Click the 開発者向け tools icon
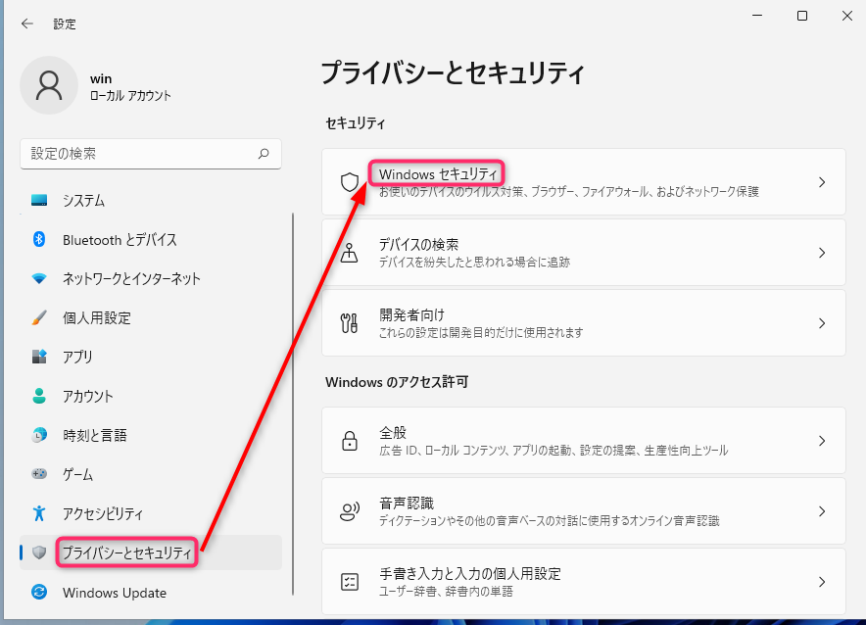Image resolution: width=866 pixels, height=625 pixels. click(349, 323)
